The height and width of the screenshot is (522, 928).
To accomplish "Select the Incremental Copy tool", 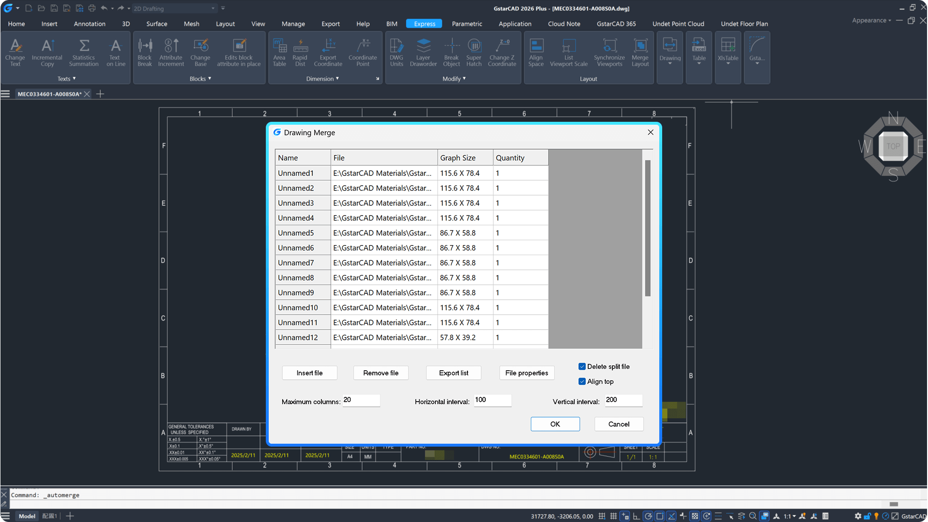I will (47, 52).
